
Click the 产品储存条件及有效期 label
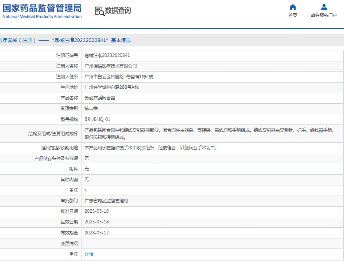tap(56, 158)
